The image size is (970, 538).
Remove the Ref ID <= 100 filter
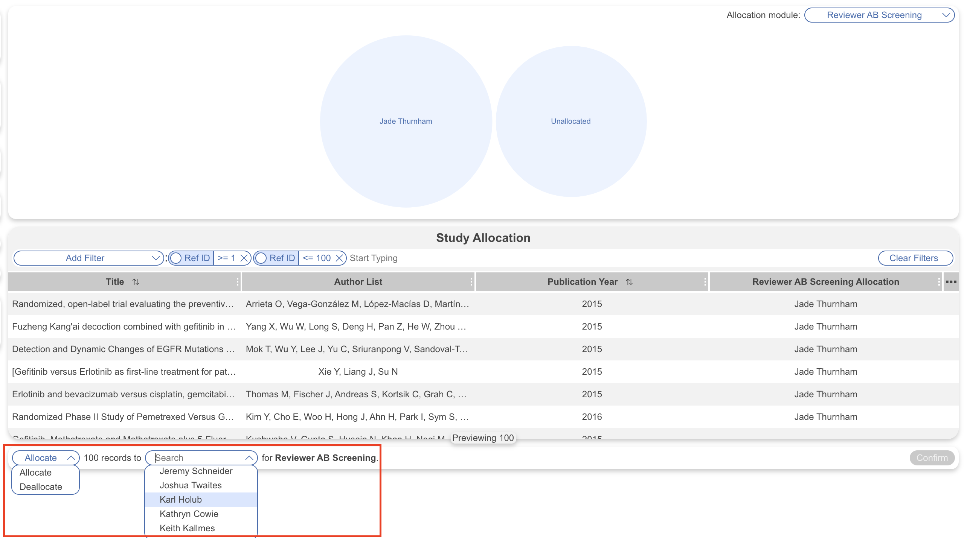coord(339,258)
